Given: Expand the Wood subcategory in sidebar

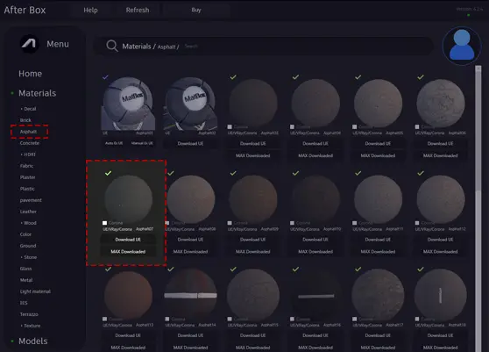Looking at the screenshot, I should point(28,223).
